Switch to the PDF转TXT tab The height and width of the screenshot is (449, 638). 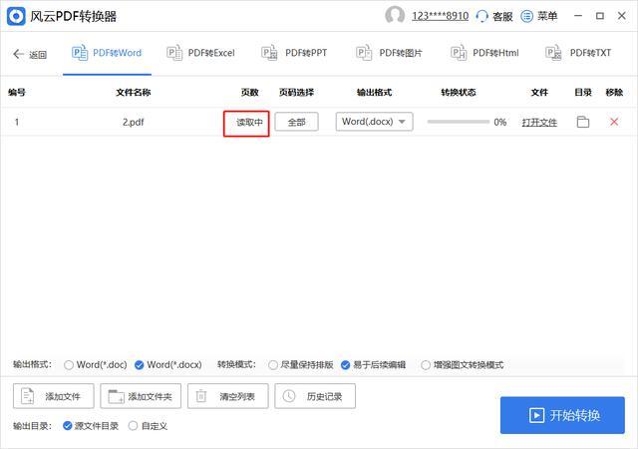(578, 53)
